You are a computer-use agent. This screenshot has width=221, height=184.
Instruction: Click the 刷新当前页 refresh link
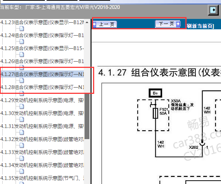(201, 26)
